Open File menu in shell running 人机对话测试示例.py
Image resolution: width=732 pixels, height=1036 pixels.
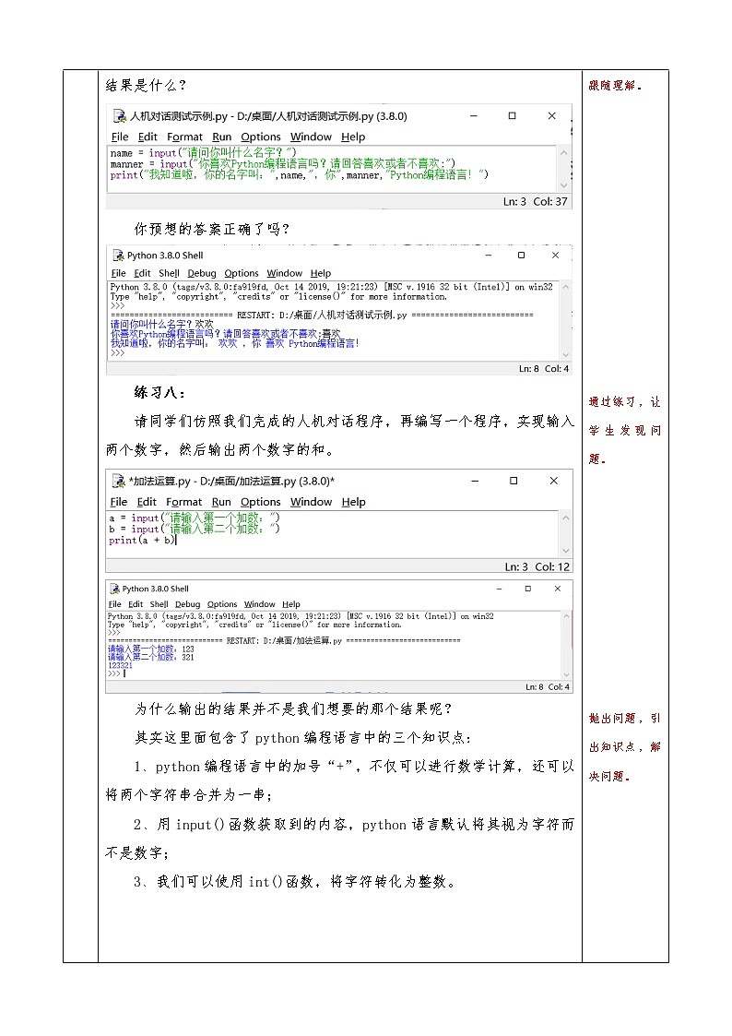[119, 273]
